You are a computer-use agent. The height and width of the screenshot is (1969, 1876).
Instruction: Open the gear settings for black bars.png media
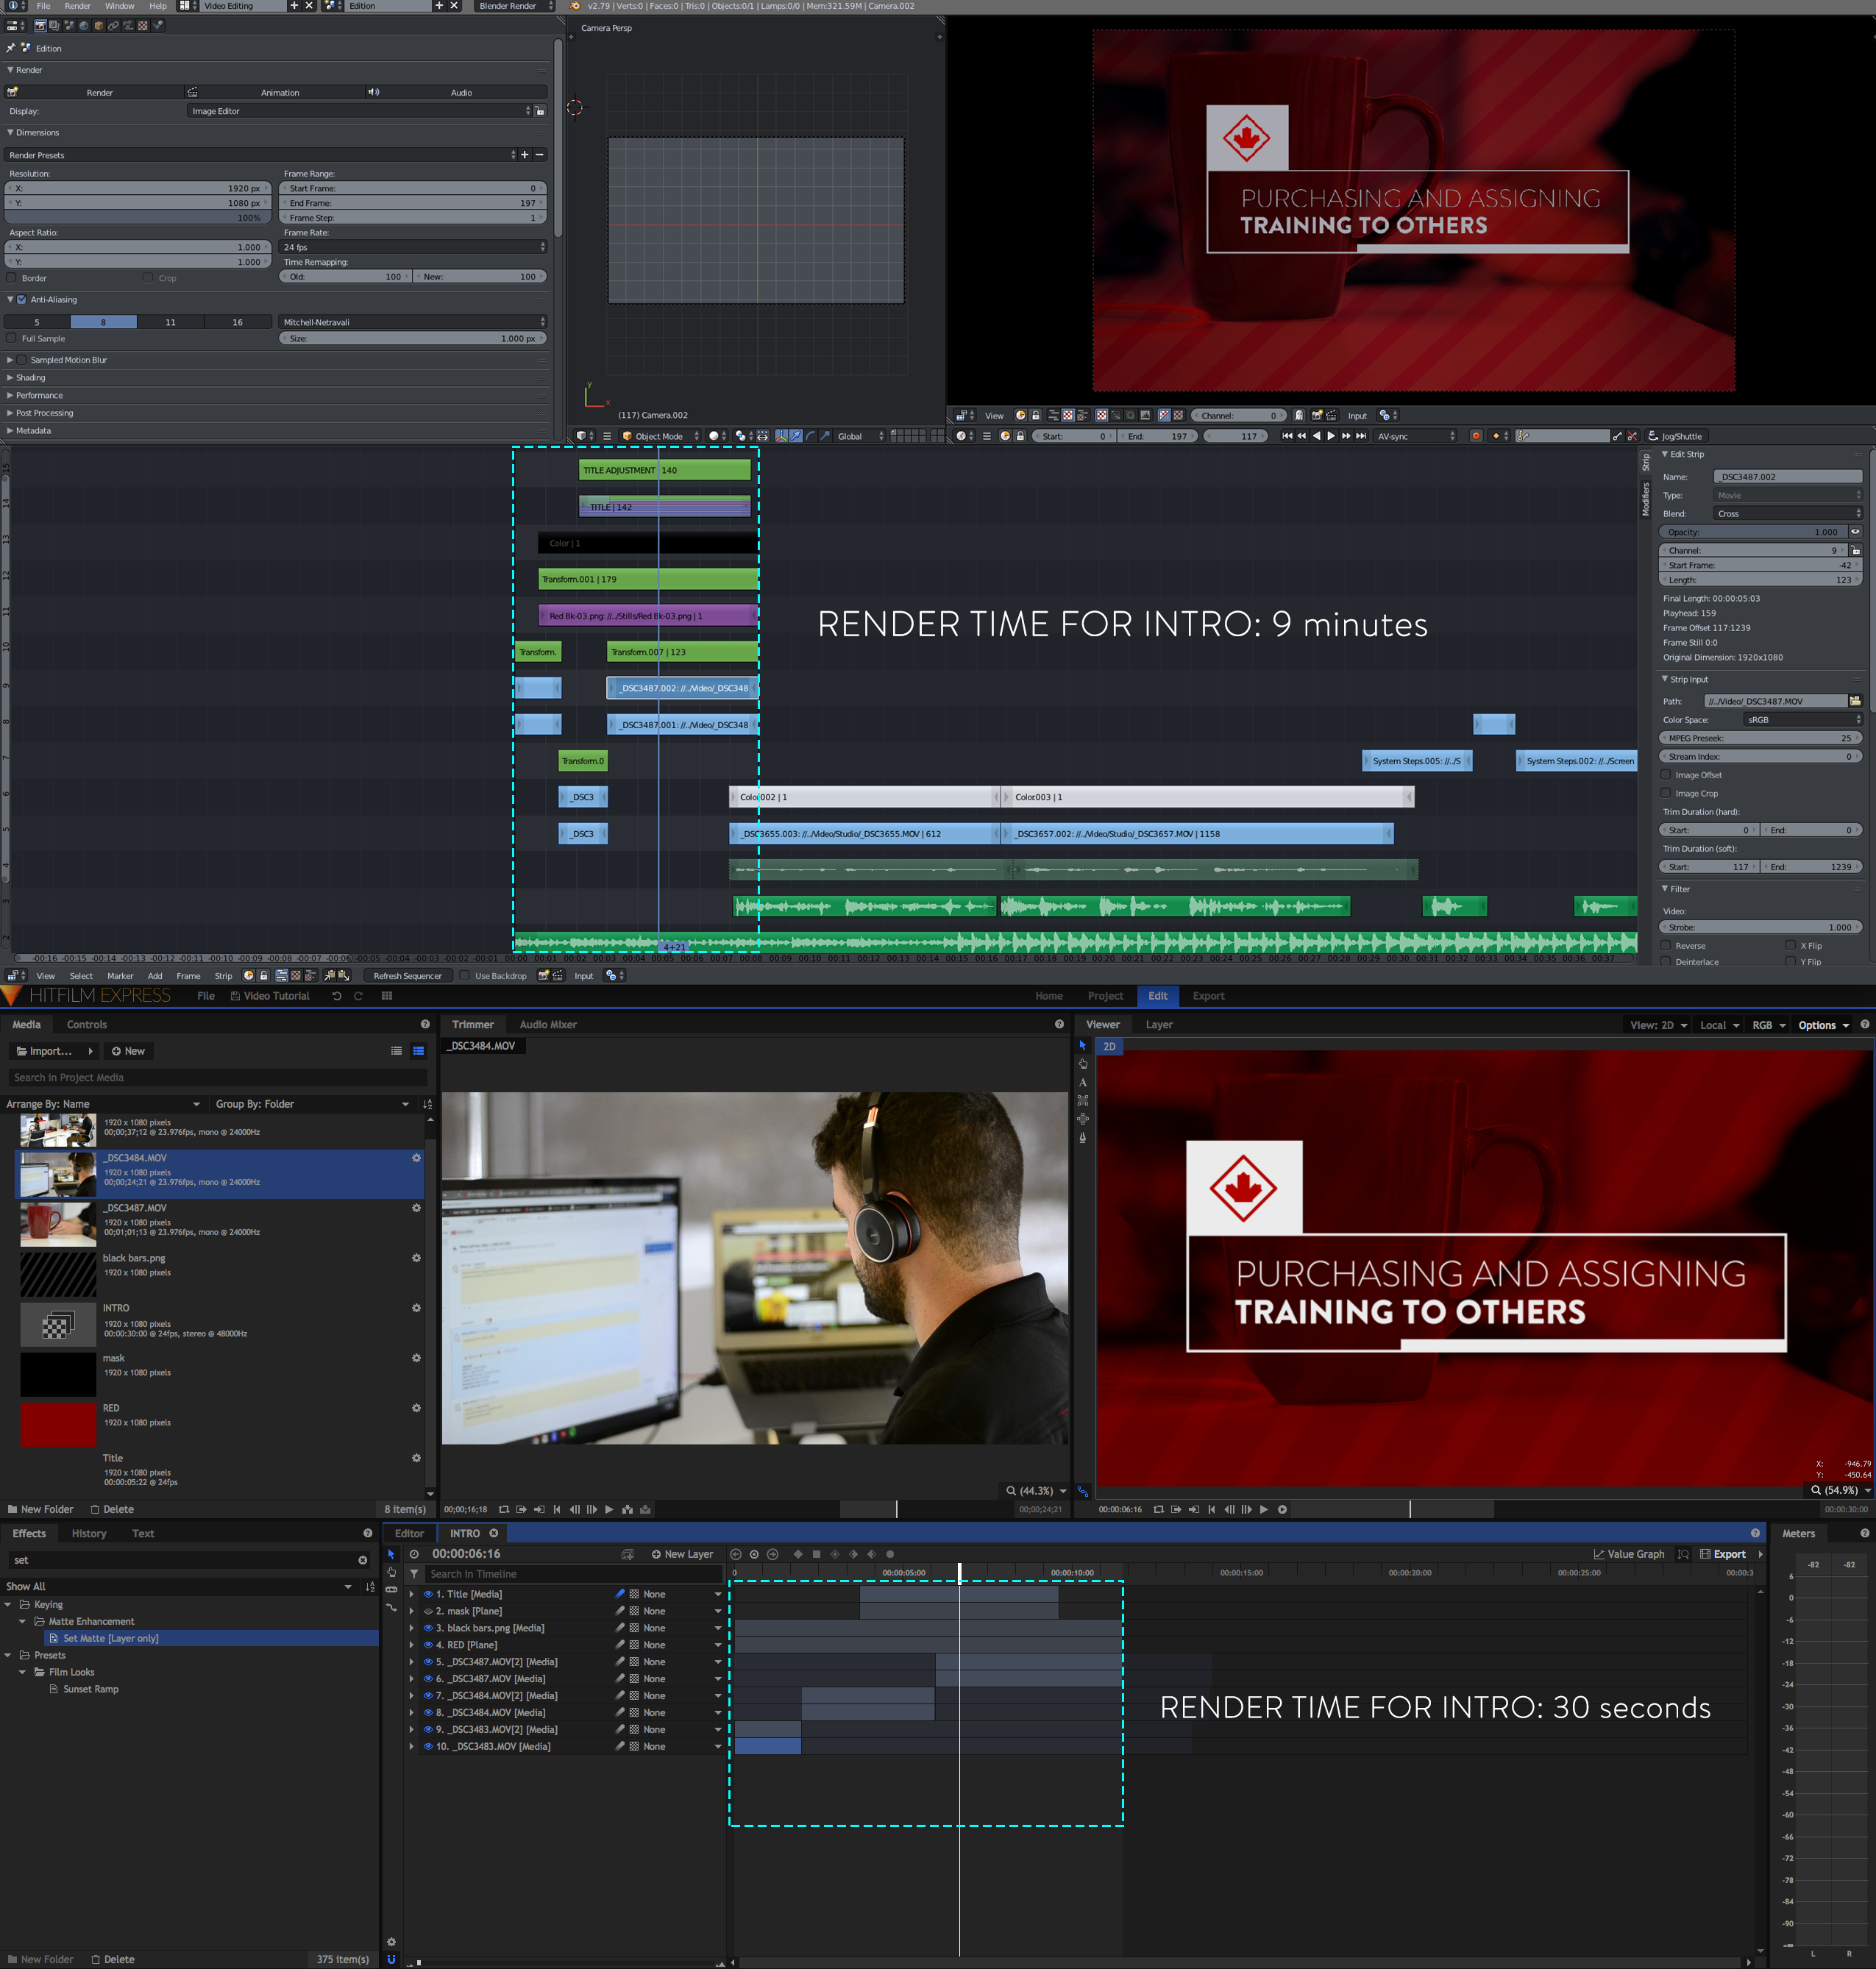tap(416, 1258)
